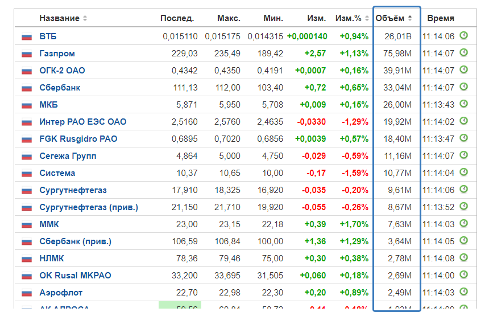Select the +2,57 change value
489x312 pixels.
point(316,54)
